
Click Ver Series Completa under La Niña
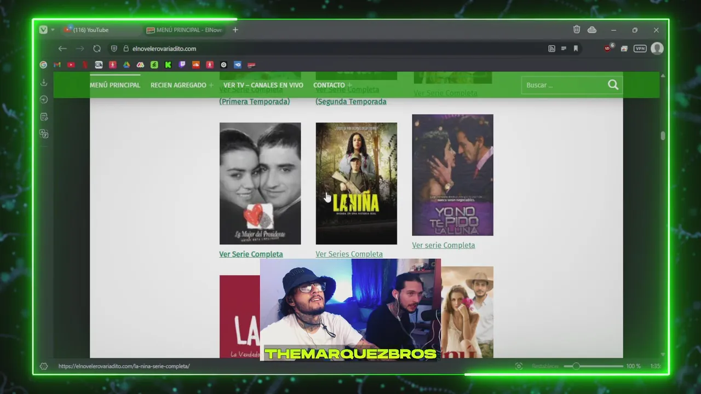point(349,253)
